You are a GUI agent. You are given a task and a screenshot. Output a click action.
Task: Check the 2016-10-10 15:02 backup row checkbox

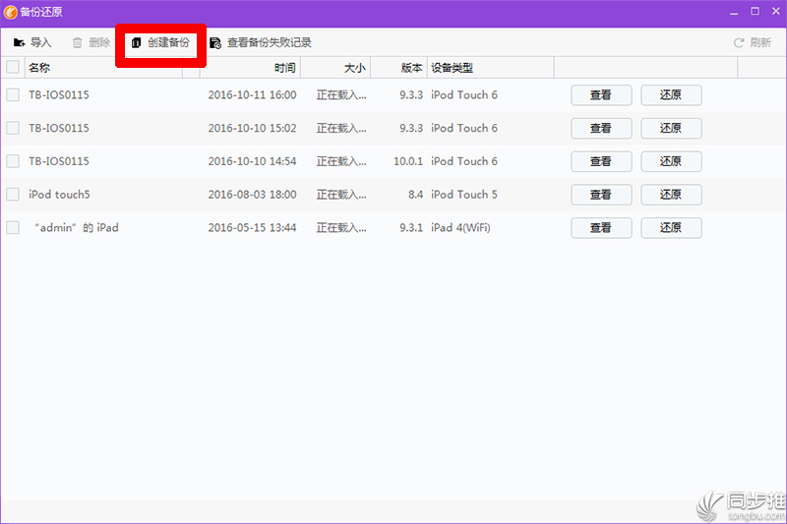click(13, 128)
